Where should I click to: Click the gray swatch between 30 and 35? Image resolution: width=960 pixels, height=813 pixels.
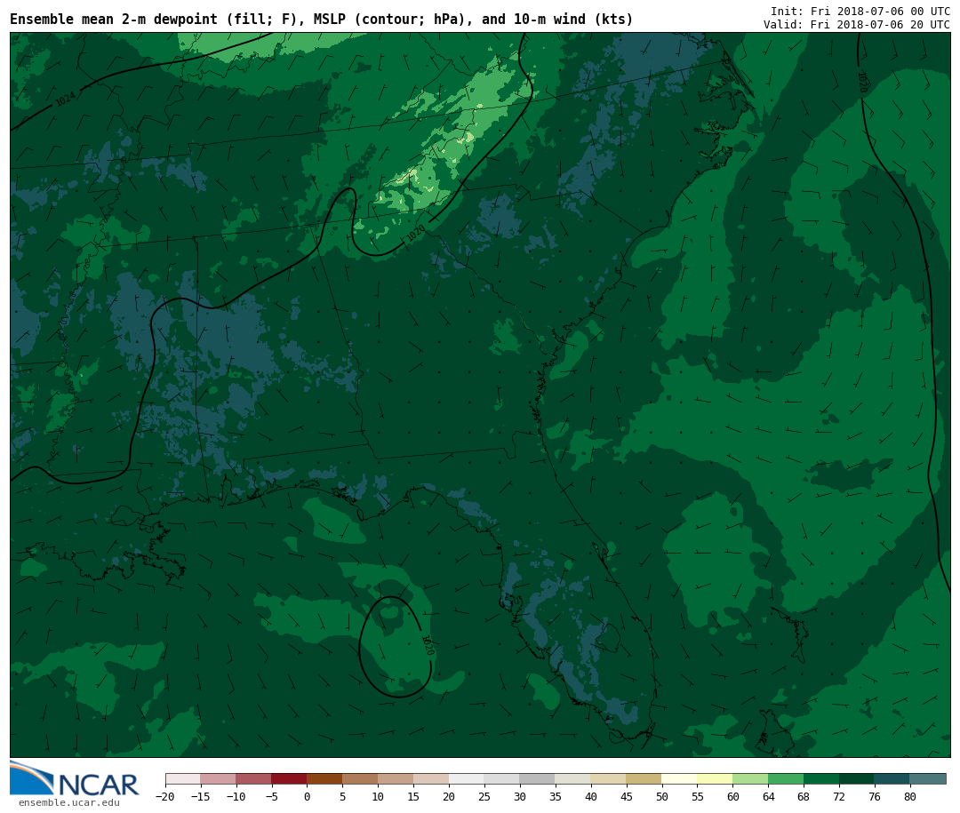pyautogui.click(x=538, y=778)
